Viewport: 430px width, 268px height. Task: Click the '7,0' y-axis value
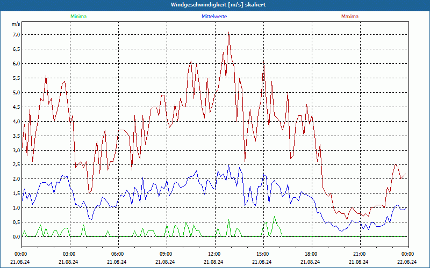(x=17, y=34)
